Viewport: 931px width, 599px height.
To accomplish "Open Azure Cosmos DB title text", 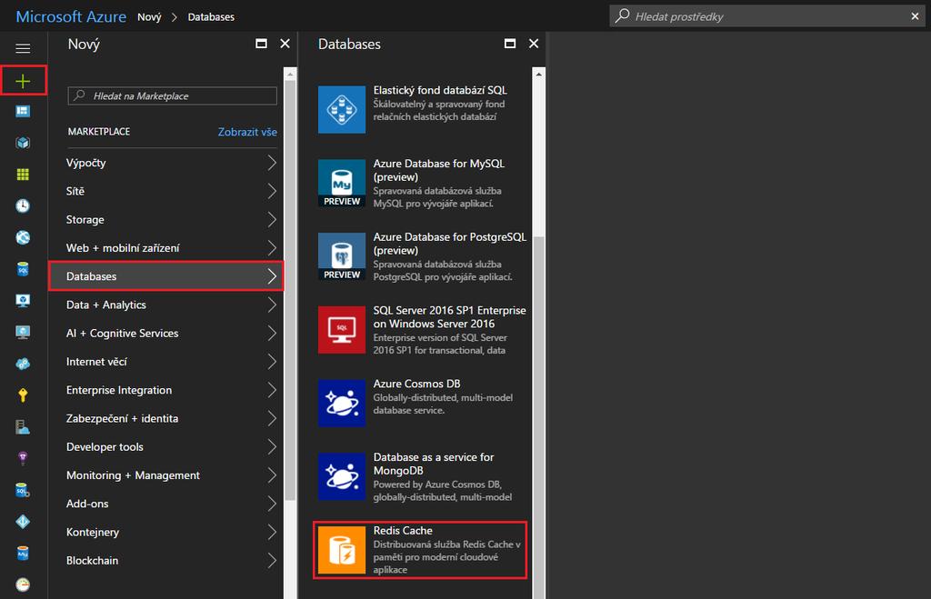I will tap(416, 384).
